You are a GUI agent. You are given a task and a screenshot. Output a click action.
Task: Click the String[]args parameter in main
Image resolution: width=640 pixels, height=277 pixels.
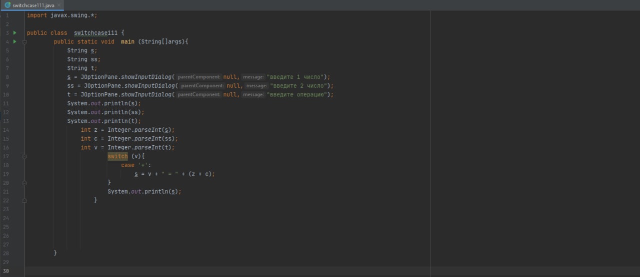(x=163, y=42)
